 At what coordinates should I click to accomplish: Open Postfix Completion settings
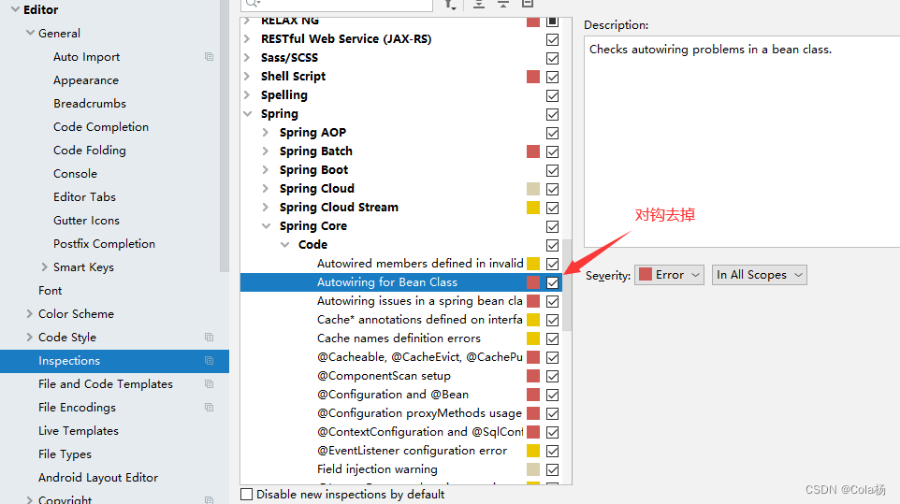click(105, 244)
